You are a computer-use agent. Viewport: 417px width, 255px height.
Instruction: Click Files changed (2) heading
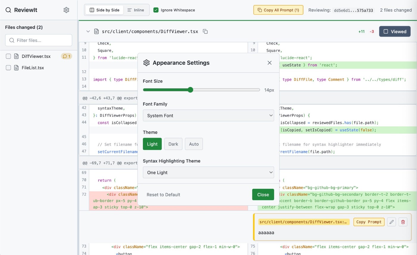(24, 27)
